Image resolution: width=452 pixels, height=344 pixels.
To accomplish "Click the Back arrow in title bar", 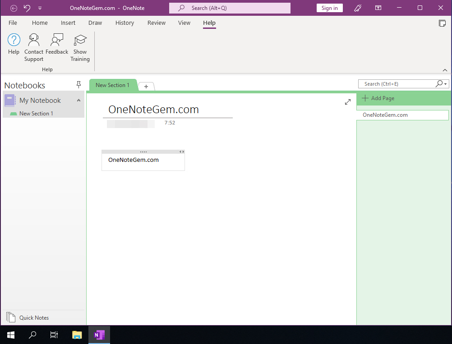I will click(14, 8).
